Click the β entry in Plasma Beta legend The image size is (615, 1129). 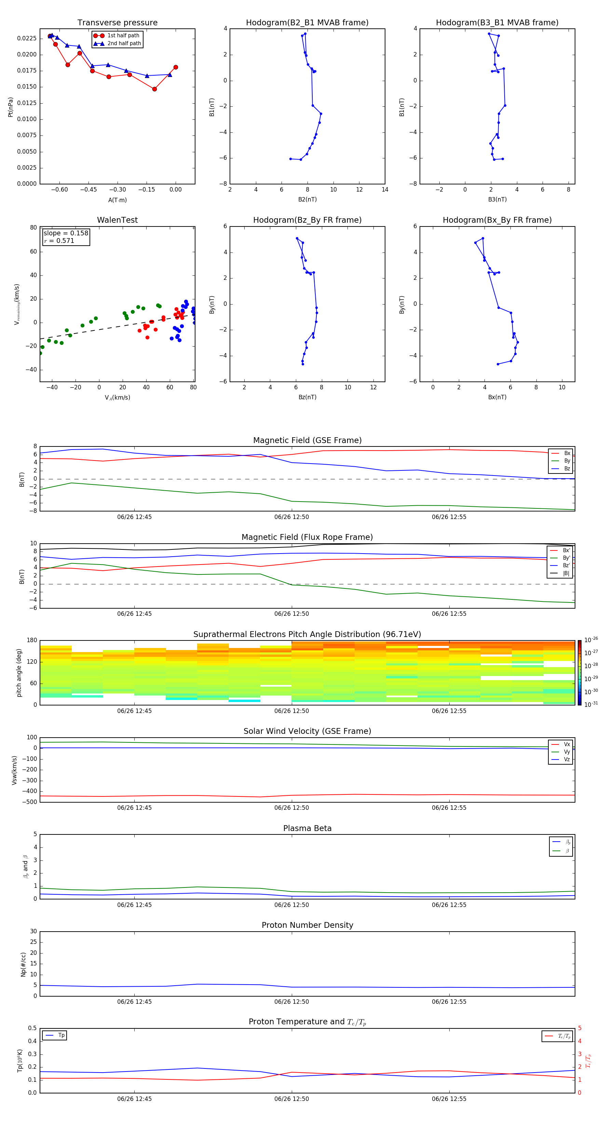click(561, 851)
